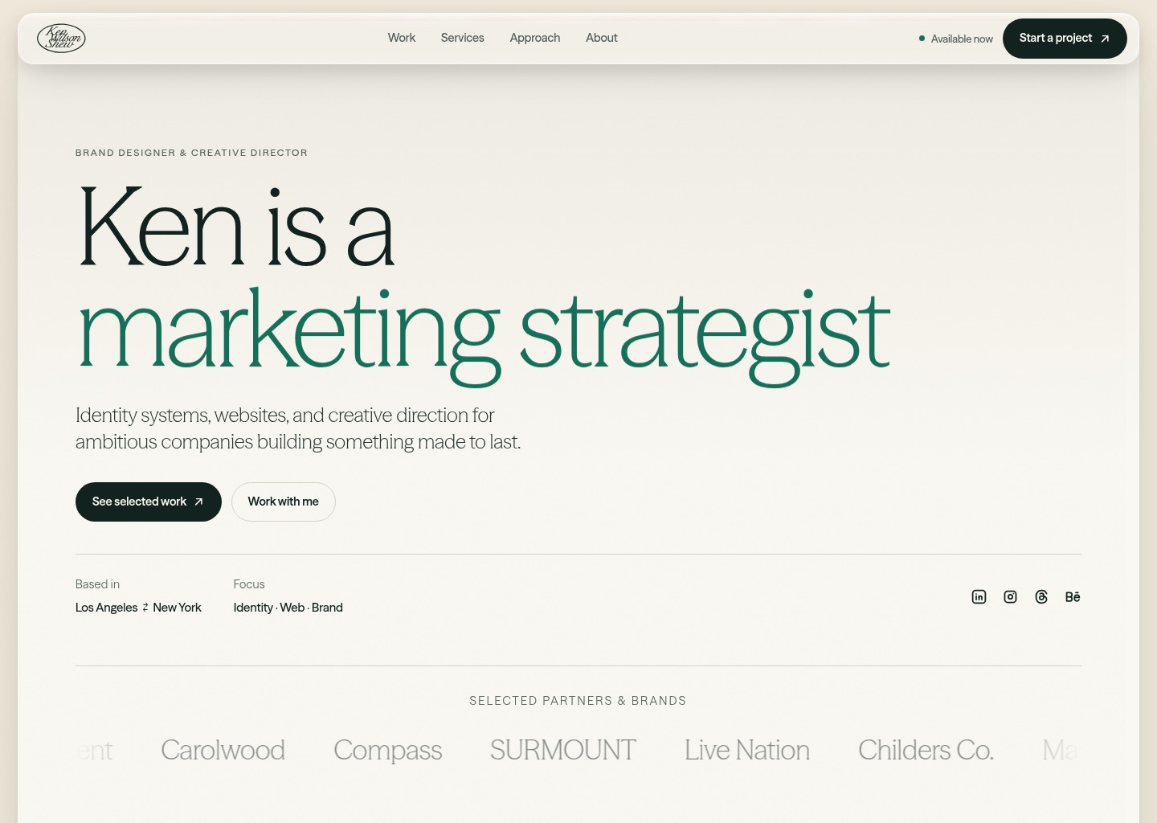The height and width of the screenshot is (823, 1157).
Task: Open the Instagram profile icon
Action: (x=1010, y=596)
